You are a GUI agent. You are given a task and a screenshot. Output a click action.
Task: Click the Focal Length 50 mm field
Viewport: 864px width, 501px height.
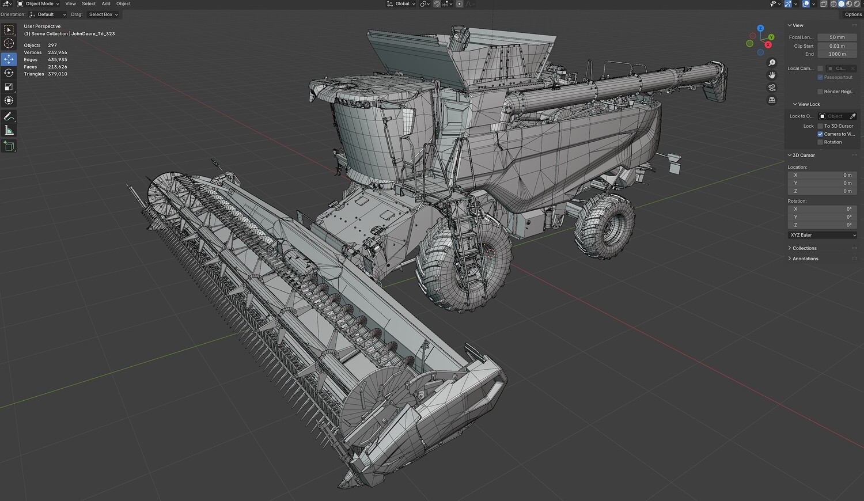[x=837, y=37]
